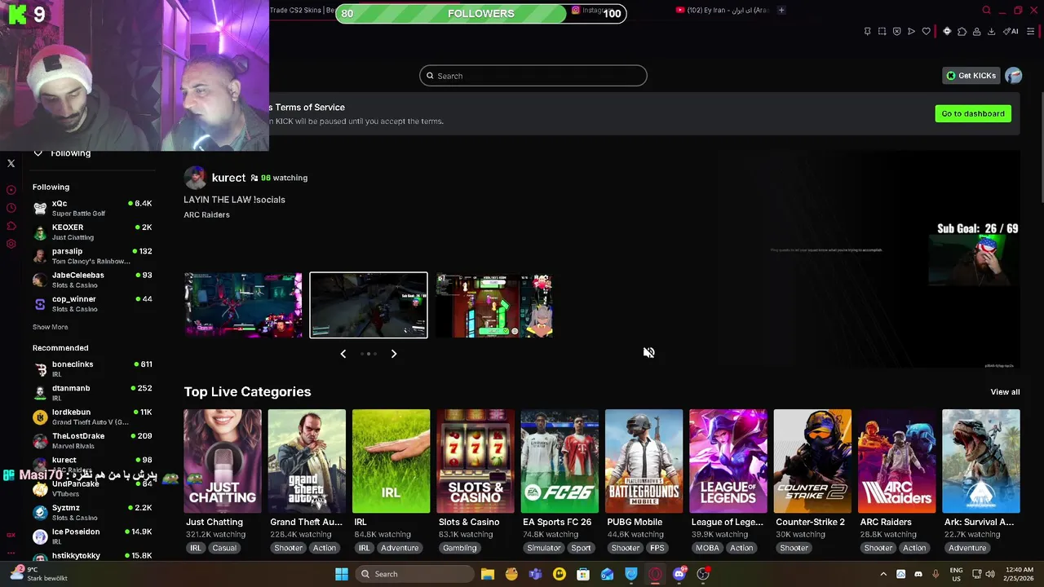
Task: Open the GX mod diamond icon in toolbar
Action: (x=947, y=31)
